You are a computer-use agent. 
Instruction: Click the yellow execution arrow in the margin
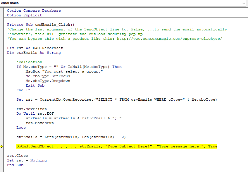(x=1, y=146)
